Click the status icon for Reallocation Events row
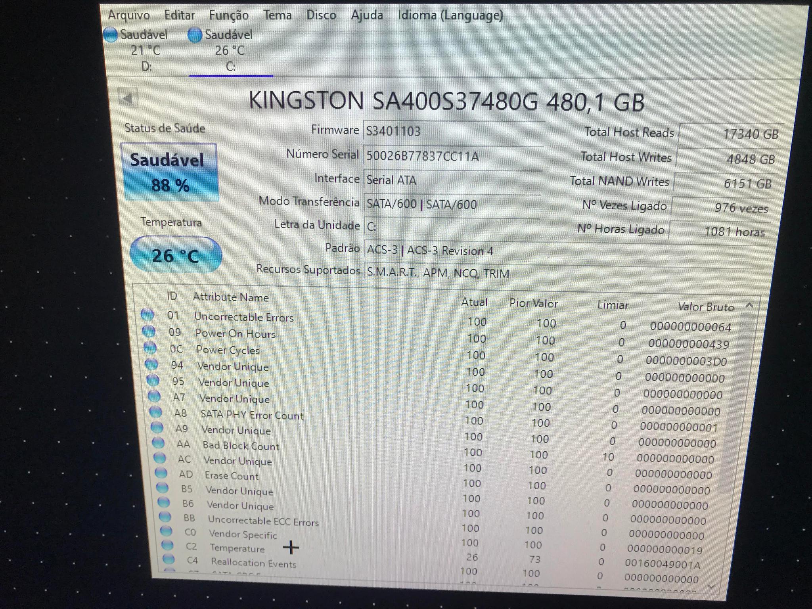Viewport: 812px width, 609px height. [169, 559]
